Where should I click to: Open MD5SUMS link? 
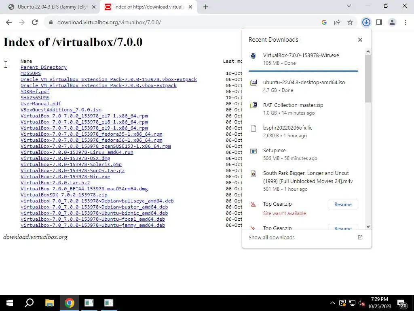tap(31, 73)
